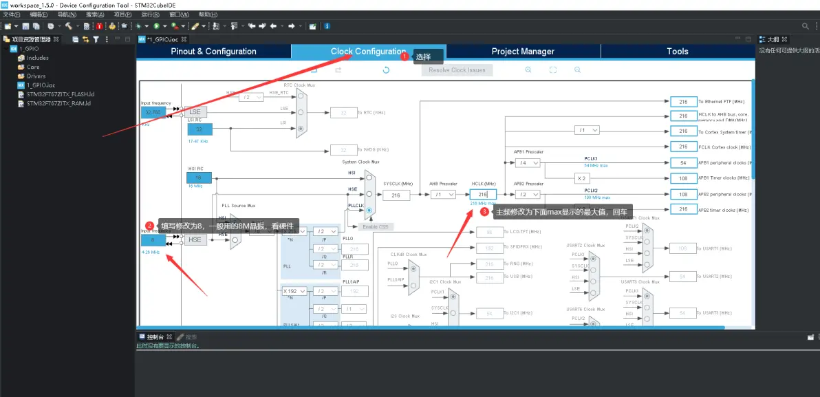Click Link with Editor icon in explorer
Screen dimensions: 820x397
coord(86,39)
